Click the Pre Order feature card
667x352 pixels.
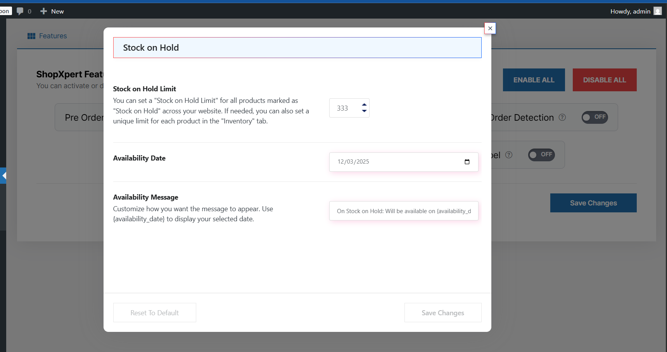(79, 117)
